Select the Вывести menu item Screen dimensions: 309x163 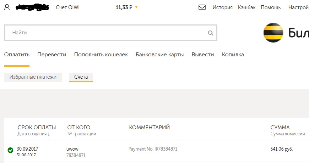[203, 55]
